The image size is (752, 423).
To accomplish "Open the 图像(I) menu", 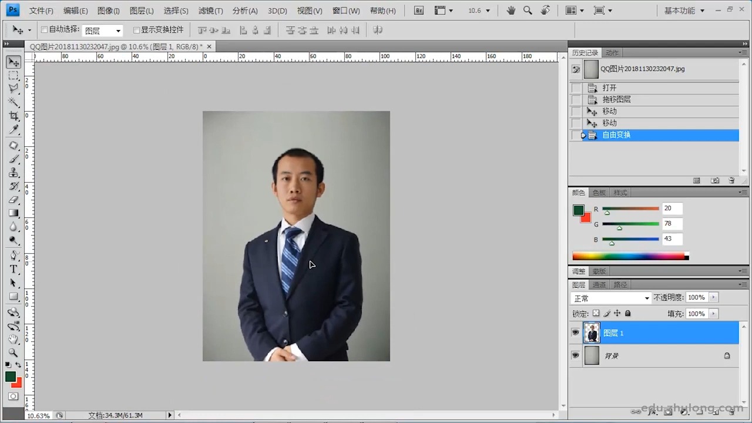I will point(108,11).
